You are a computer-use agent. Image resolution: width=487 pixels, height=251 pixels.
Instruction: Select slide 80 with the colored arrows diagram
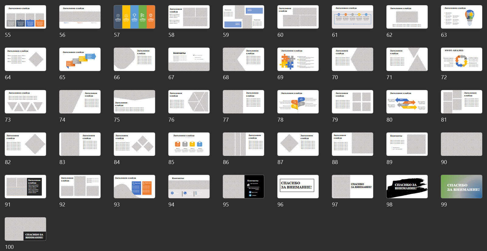[x=407, y=102]
